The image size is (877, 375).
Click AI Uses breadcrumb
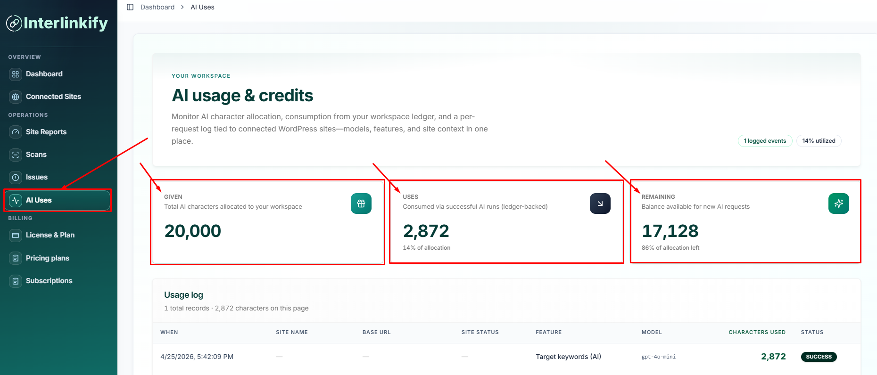(202, 7)
